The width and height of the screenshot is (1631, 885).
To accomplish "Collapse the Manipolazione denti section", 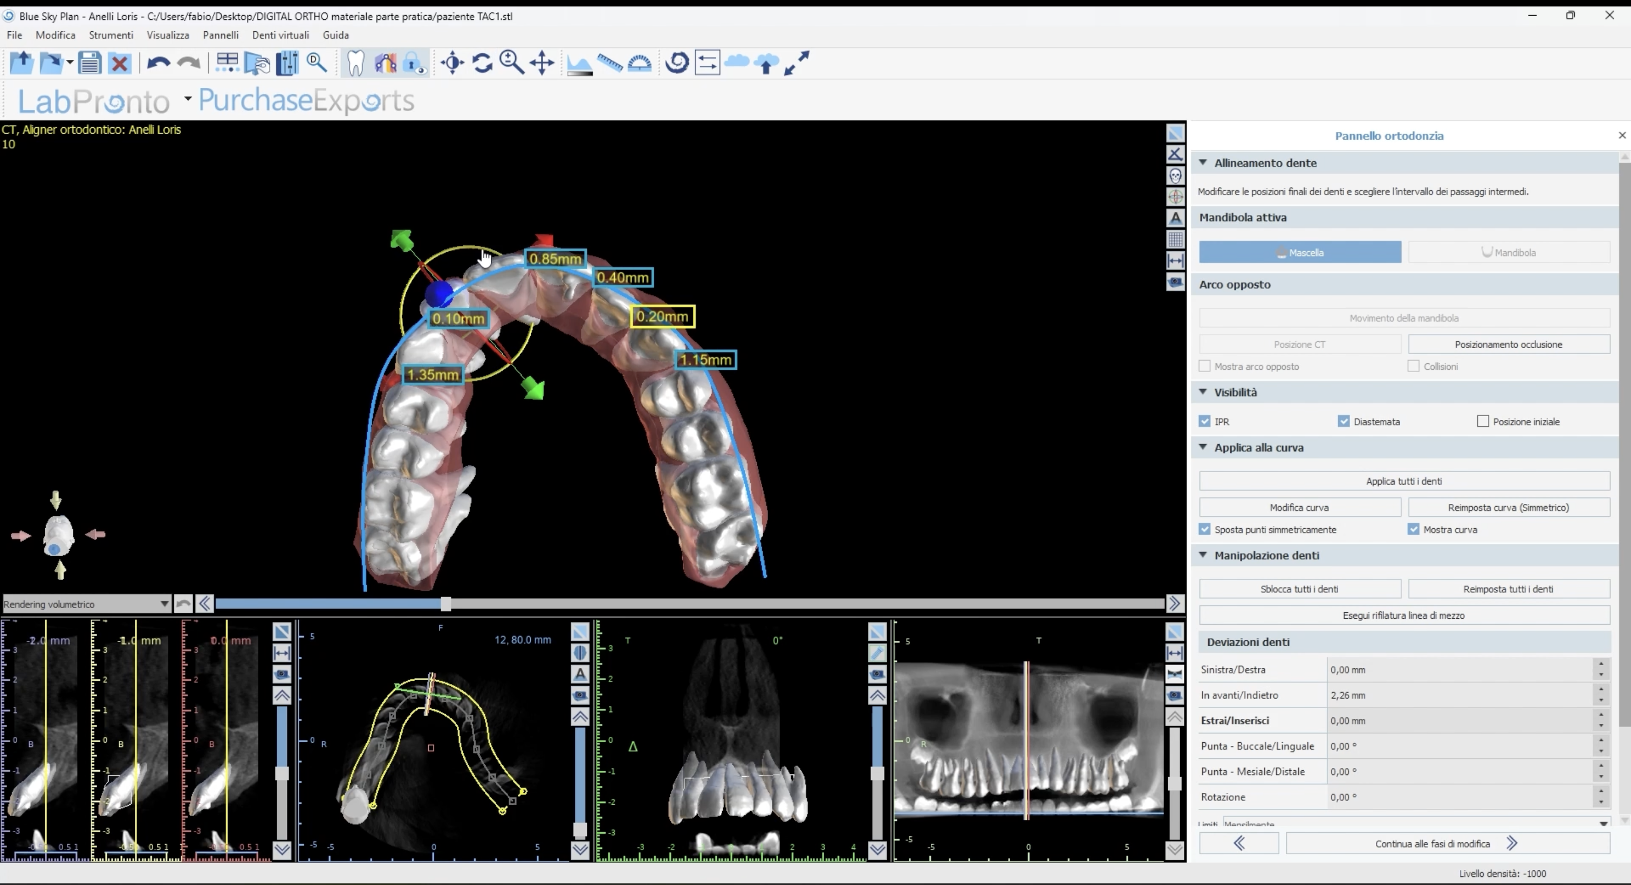I will [x=1203, y=555].
